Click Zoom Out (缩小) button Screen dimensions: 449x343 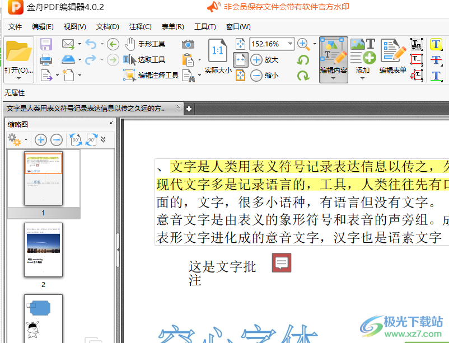[264, 76]
